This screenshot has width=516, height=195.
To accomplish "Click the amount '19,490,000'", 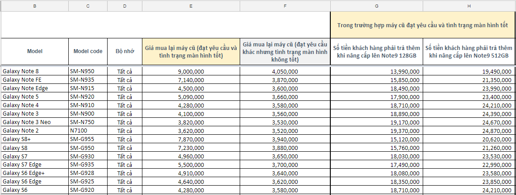I will point(469,71).
